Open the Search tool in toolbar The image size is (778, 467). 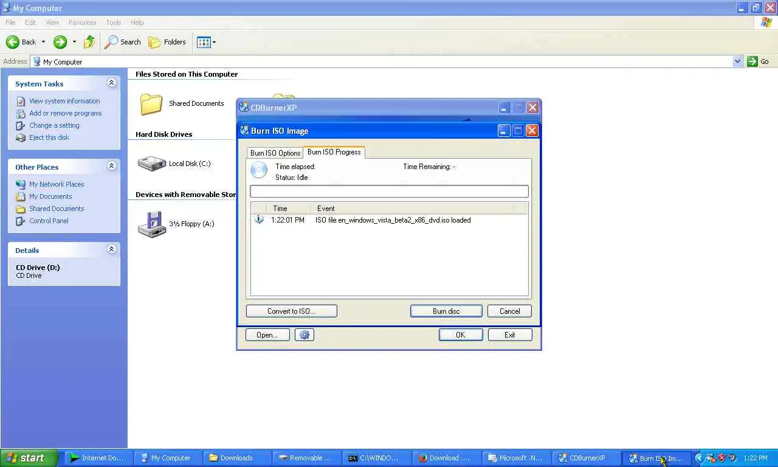(123, 42)
